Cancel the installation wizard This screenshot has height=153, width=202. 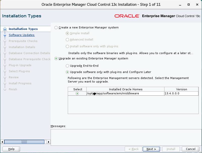(191, 149)
